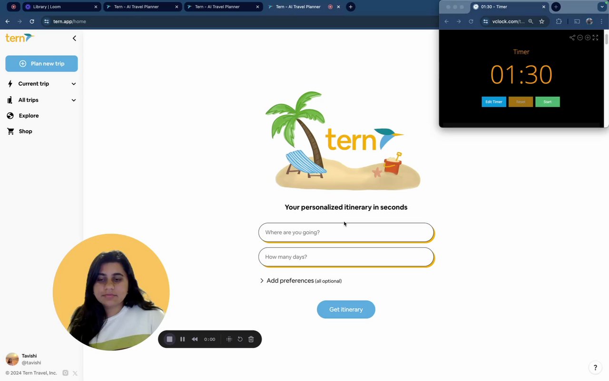The image size is (609, 381).
Task: Open Chrome menu in timer window
Action: [602, 21]
